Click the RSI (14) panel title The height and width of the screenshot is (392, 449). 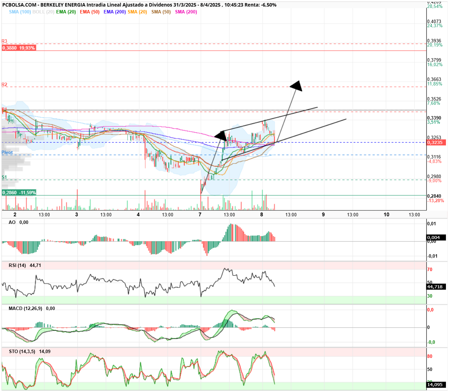[17, 265]
